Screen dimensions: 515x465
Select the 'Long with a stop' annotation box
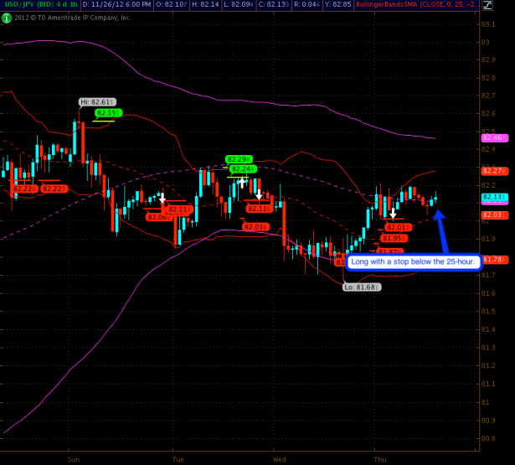tap(413, 262)
